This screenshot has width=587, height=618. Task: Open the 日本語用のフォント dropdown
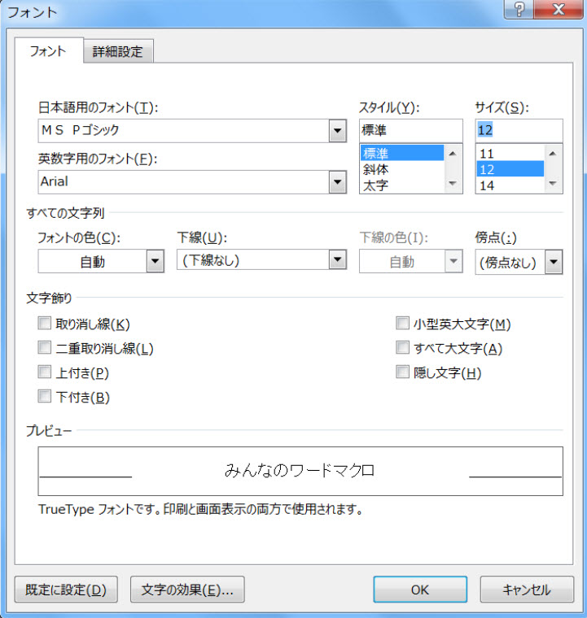pyautogui.click(x=337, y=131)
